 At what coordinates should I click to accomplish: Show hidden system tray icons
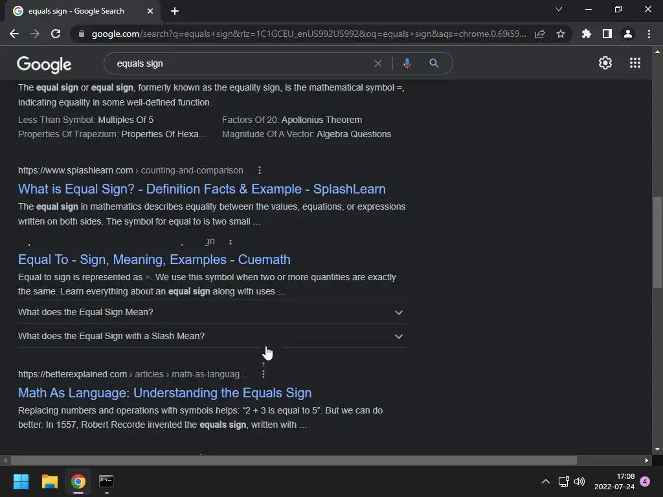[546, 481]
